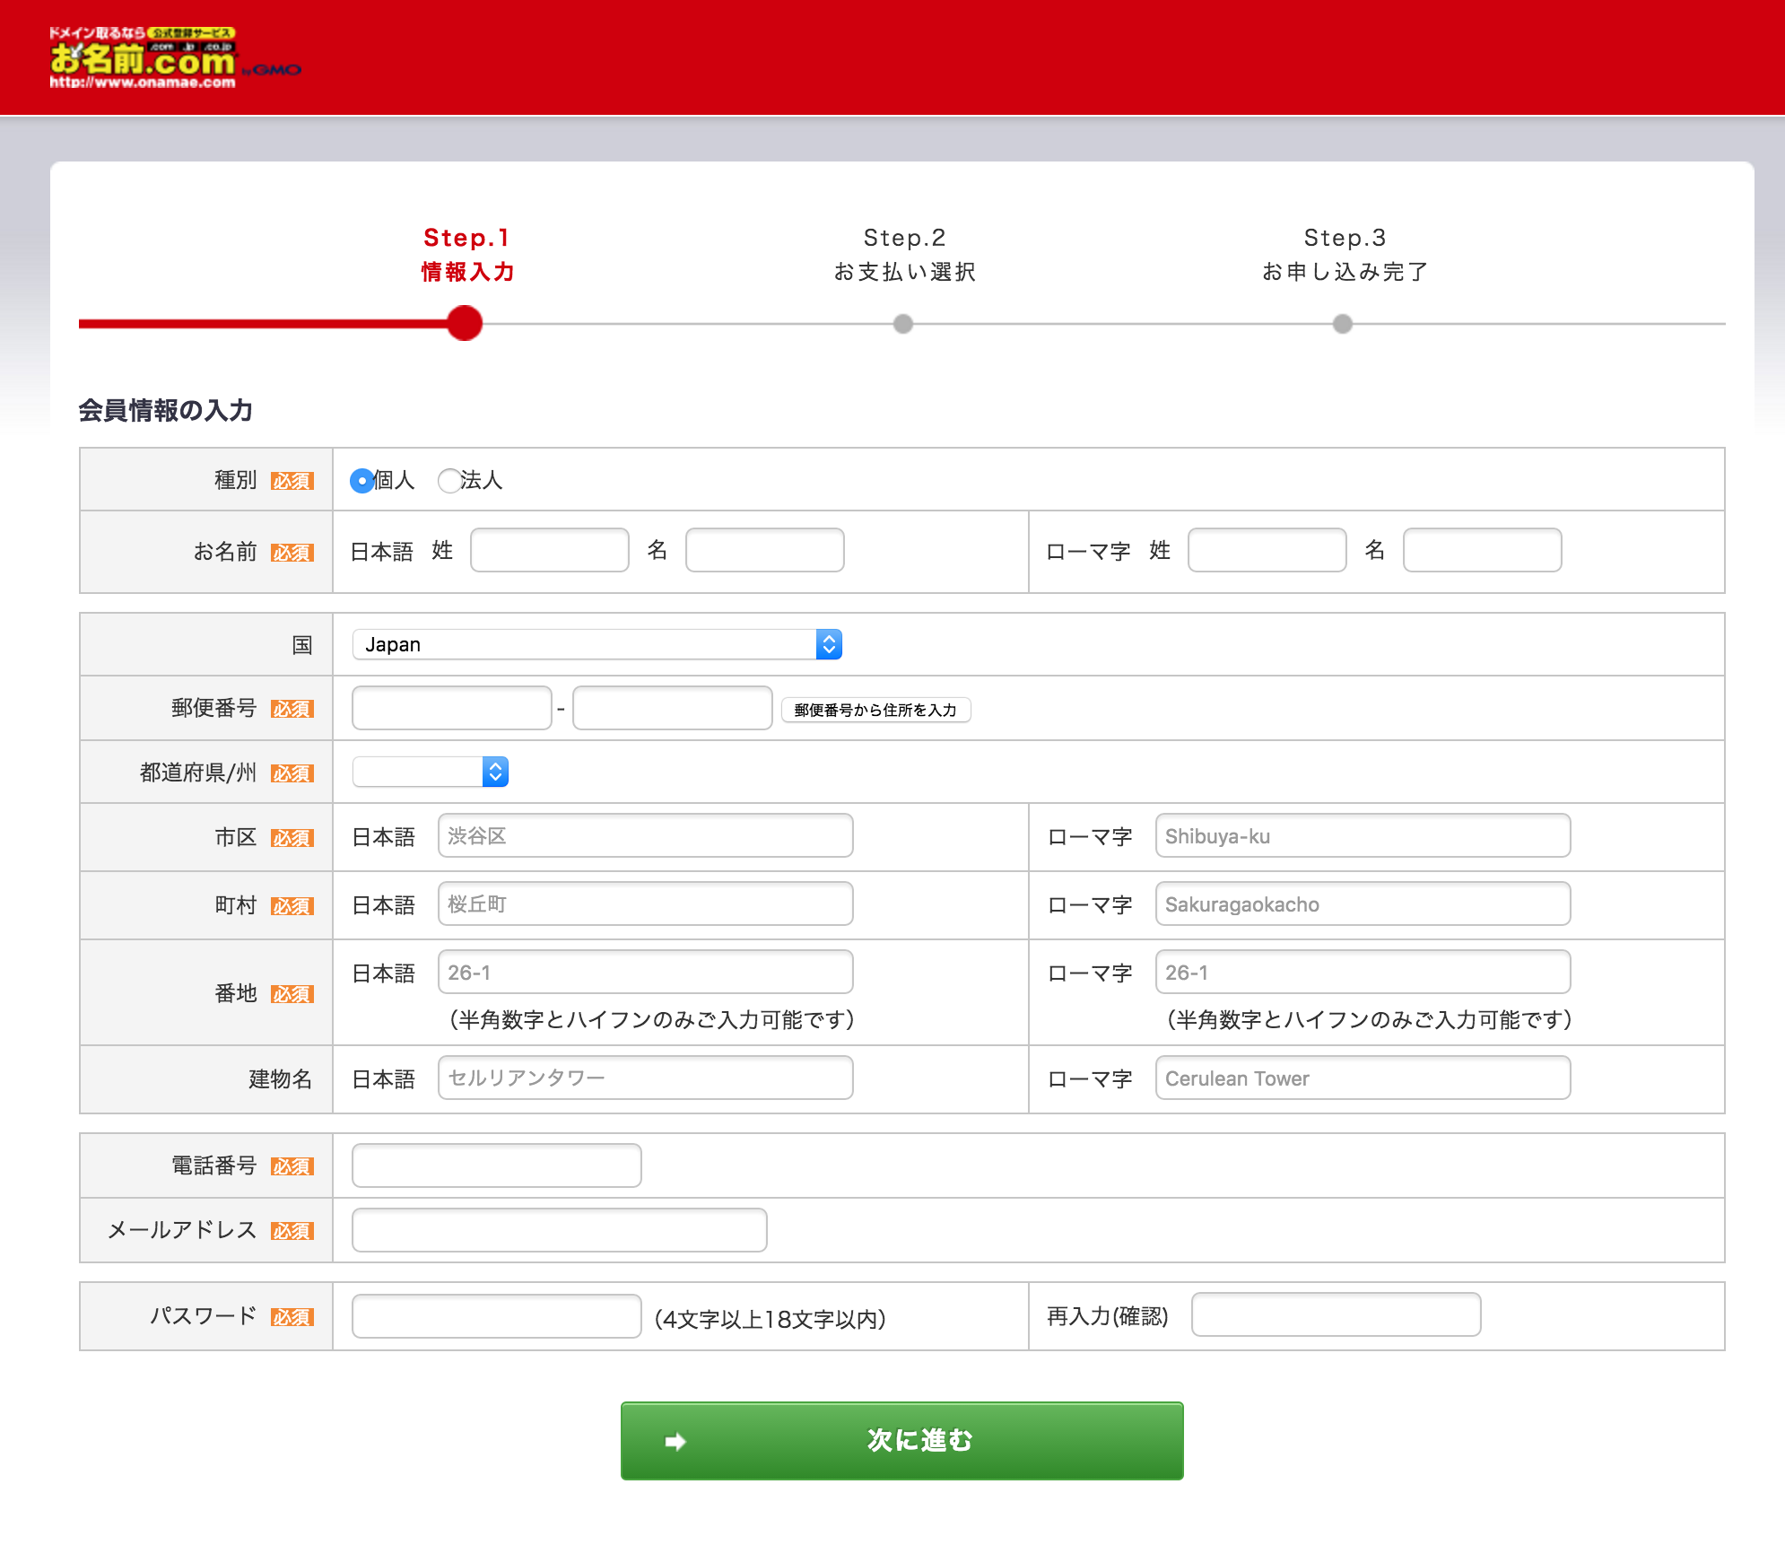The height and width of the screenshot is (1545, 1785).
Task: Focus the ローマ字 姓 name field
Action: coord(1267,550)
